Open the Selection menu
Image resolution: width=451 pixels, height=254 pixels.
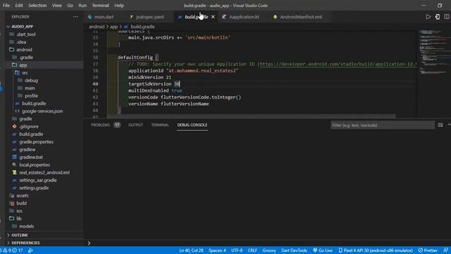pyautogui.click(x=37, y=6)
